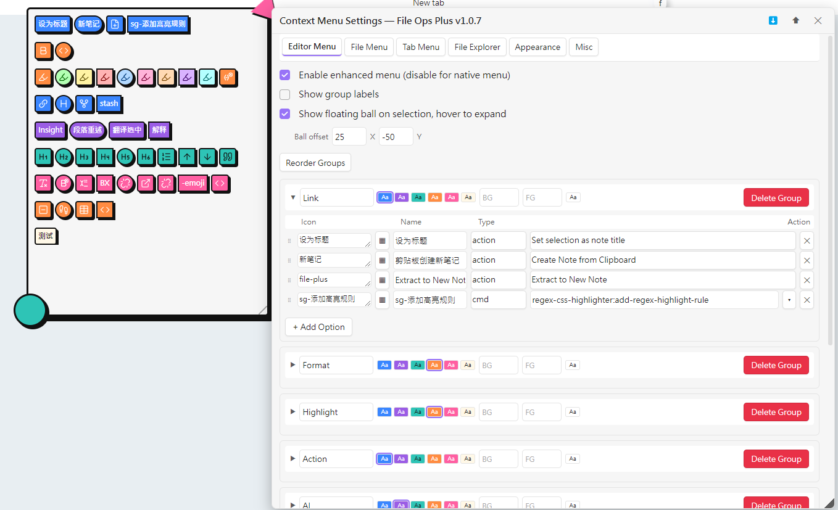The height and width of the screenshot is (510, 838).
Task: Click the teal quote marks icon
Action: tap(228, 157)
